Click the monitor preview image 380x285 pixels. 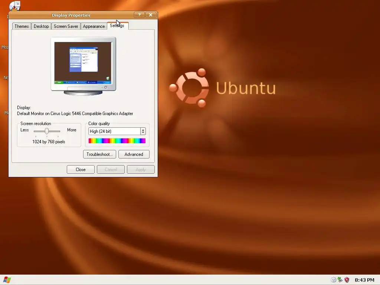[83, 66]
